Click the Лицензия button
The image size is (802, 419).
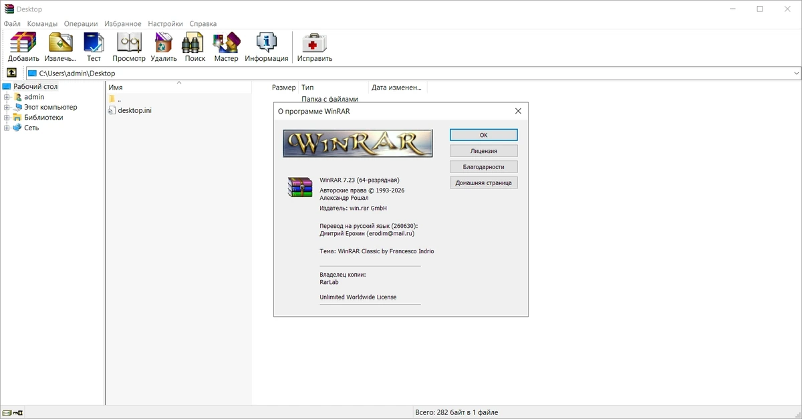pyautogui.click(x=484, y=151)
